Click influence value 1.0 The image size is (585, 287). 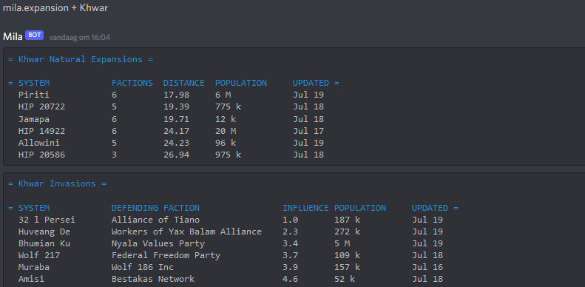click(290, 220)
